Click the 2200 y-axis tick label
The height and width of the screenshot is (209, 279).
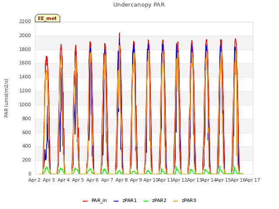(x=25, y=21)
